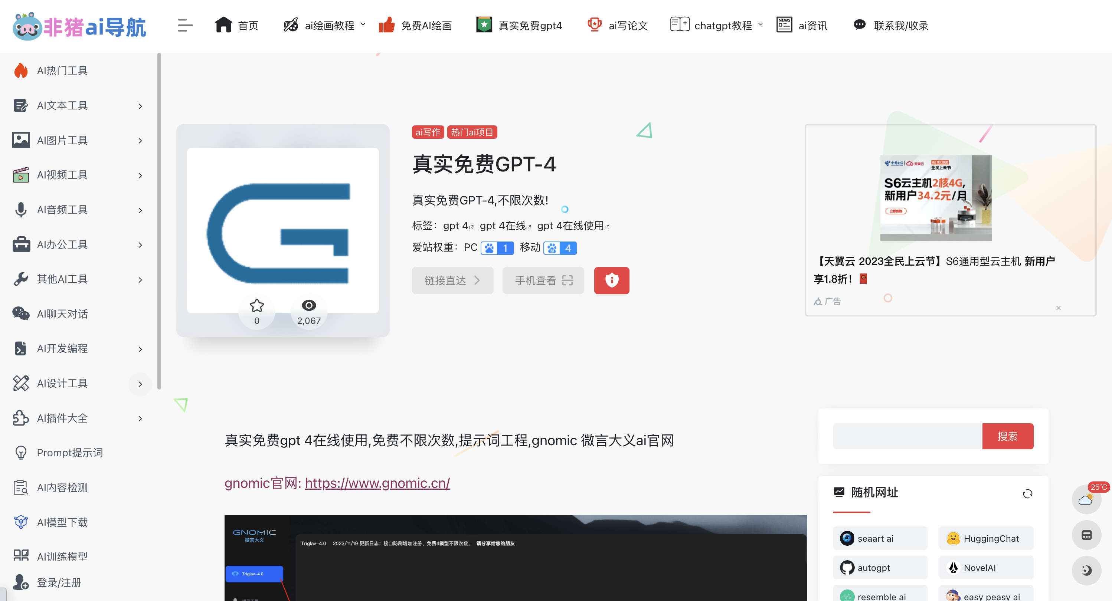Select the AI模型下载 icon
This screenshot has width=1112, height=601.
[x=21, y=522]
